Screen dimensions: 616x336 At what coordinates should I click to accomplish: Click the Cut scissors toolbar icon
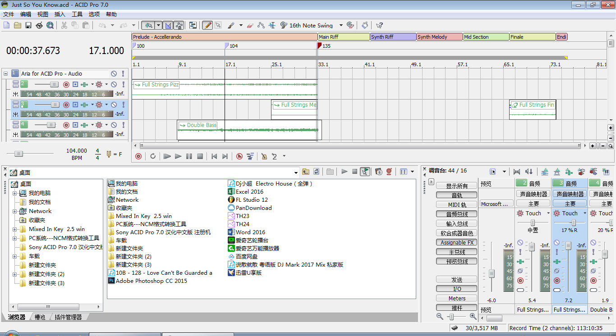pyautogui.click(x=64, y=25)
